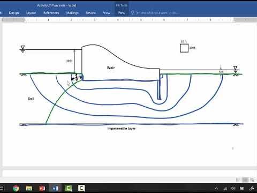Click the scale square in the legend
This screenshot has width=257, height=193.
(184, 48)
